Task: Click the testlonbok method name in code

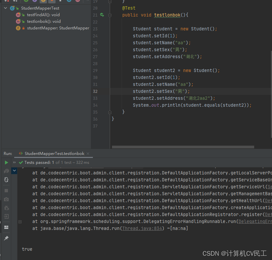Action: click(x=167, y=15)
